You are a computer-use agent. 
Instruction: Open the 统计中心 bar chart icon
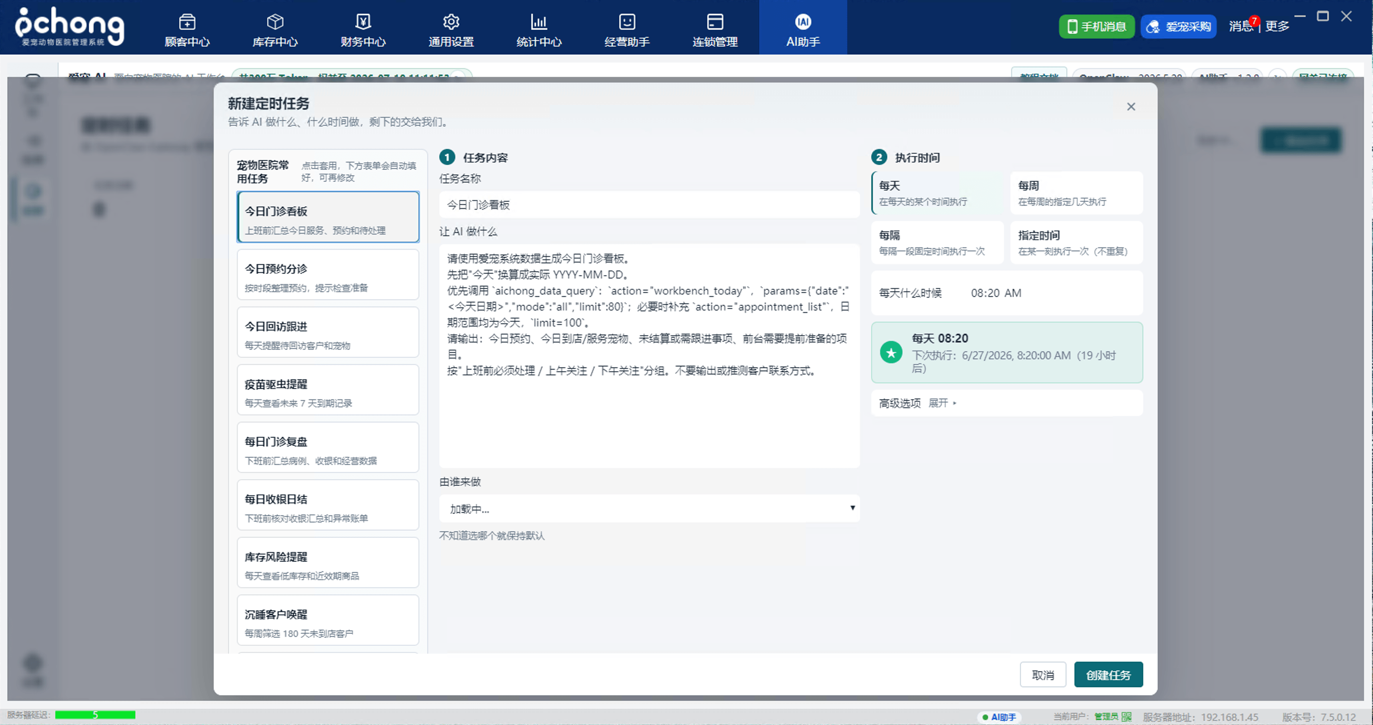[539, 22]
